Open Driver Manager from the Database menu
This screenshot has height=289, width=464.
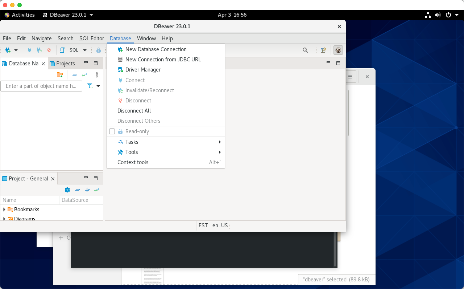coord(166,70)
